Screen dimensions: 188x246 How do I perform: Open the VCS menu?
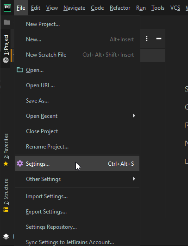[175, 8]
